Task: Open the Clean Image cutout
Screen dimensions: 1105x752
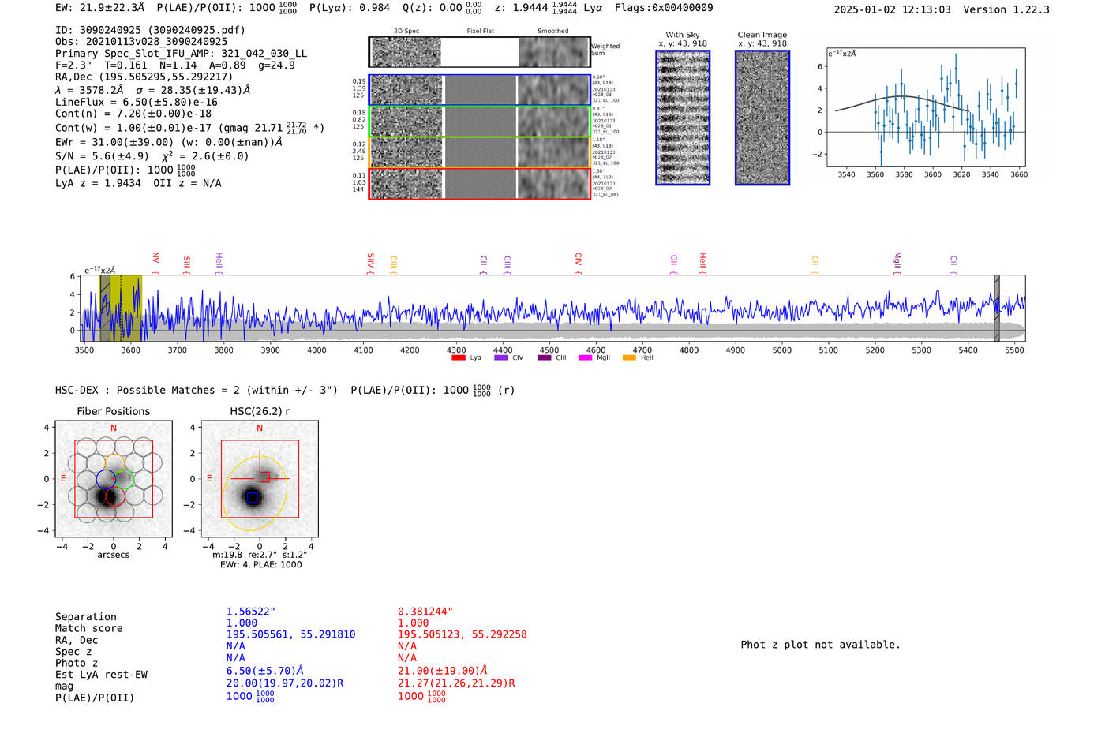Action: (x=762, y=118)
